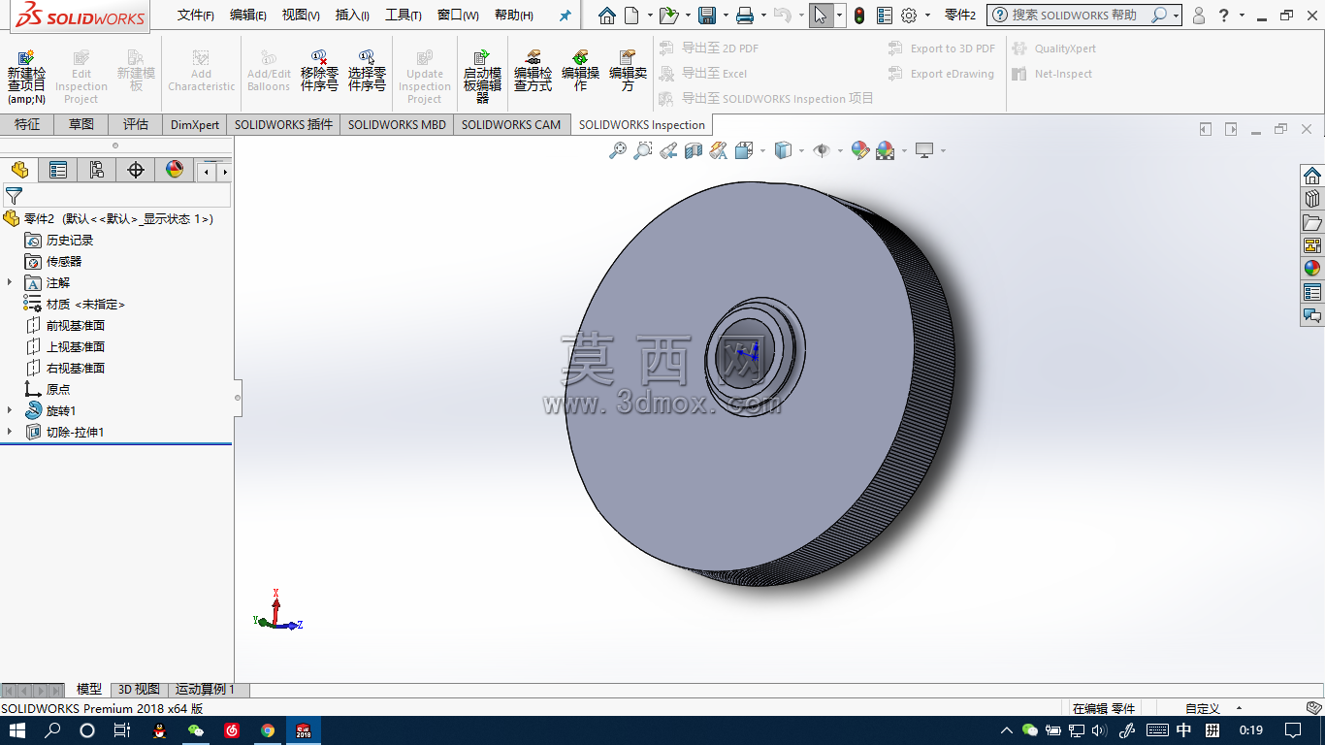Open the Section View tool

[x=693, y=150]
